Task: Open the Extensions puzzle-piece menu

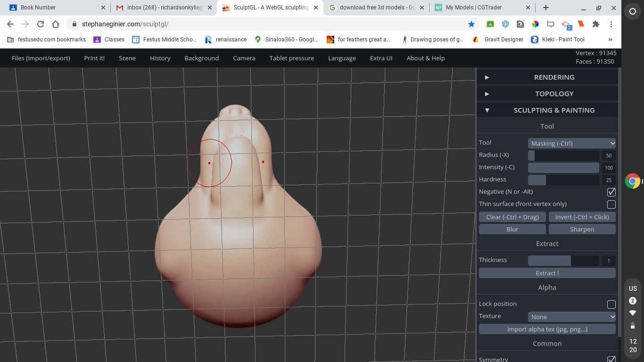Action: [596, 24]
